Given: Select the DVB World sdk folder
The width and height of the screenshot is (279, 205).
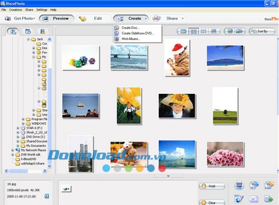Looking at the screenshot, I should [x=28, y=155].
